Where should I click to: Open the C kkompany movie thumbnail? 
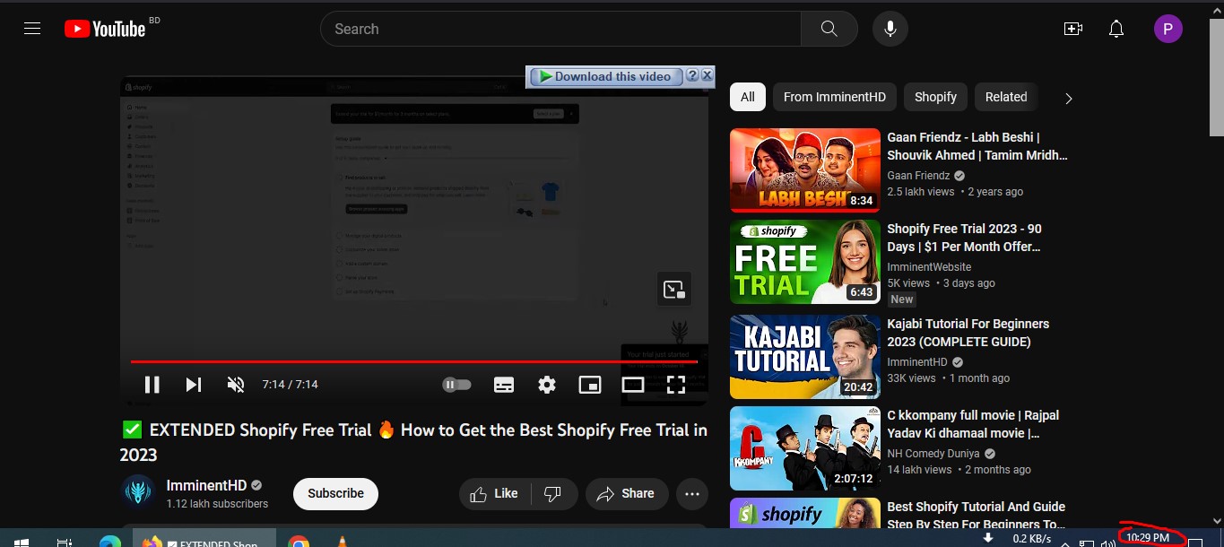805,448
